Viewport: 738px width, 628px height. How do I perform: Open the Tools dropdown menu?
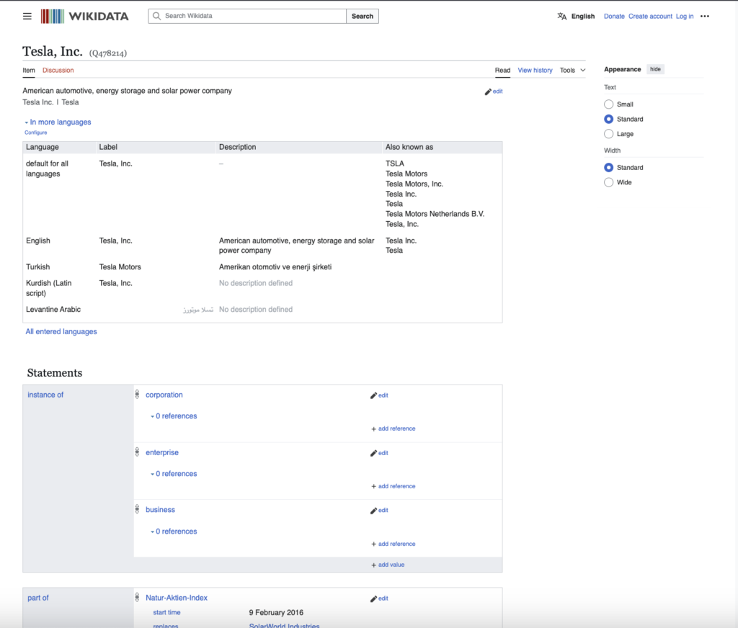(572, 70)
